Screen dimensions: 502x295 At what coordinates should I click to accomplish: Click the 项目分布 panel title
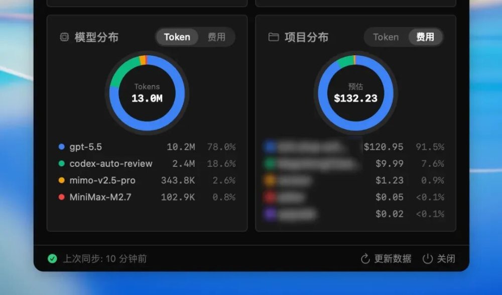(306, 37)
